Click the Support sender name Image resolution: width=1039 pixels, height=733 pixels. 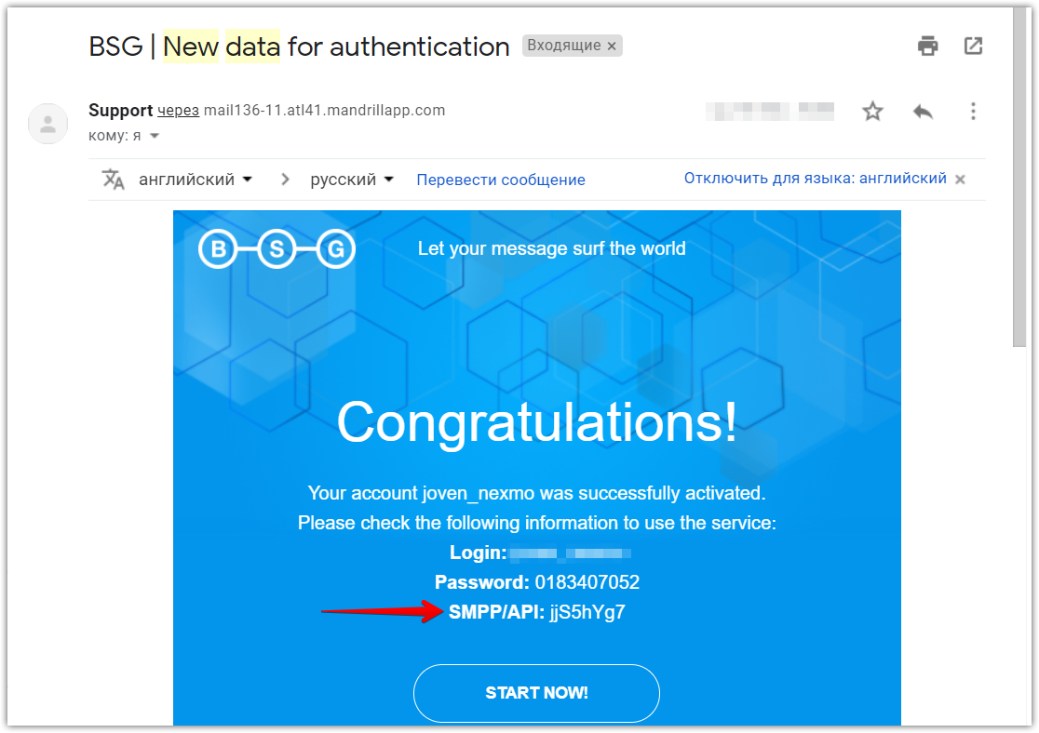[121, 110]
